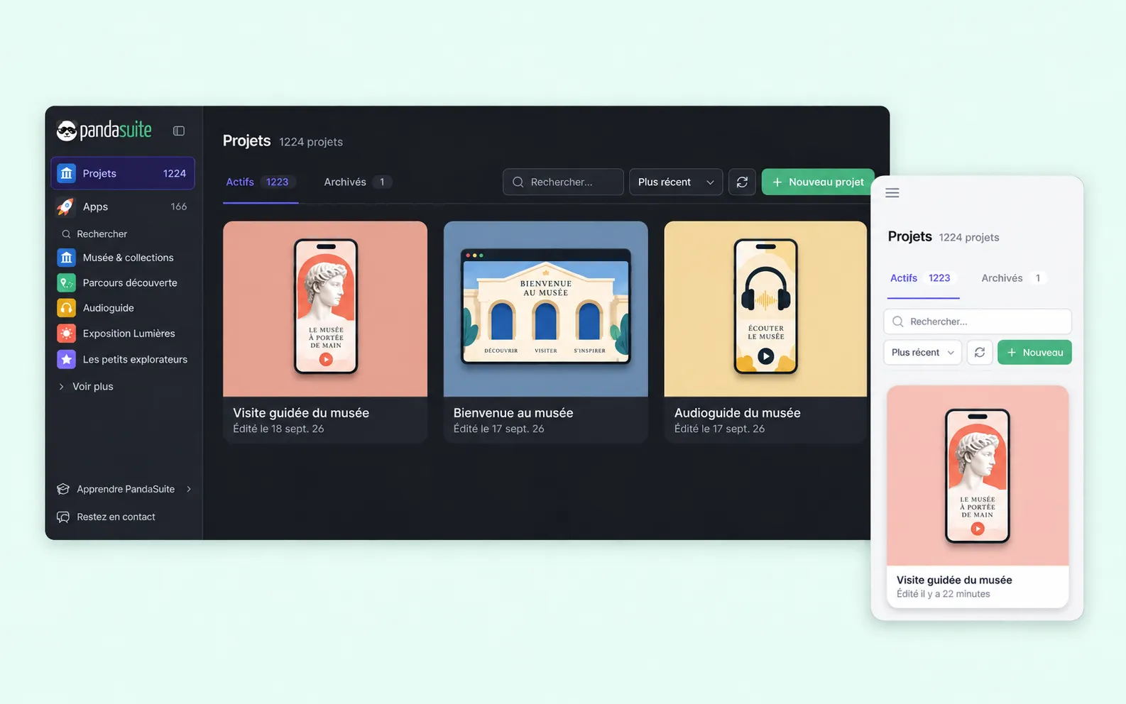Open the Visite guidée du musée thumbnail in desktop window
This screenshot has width=1126, height=704.
tap(325, 309)
